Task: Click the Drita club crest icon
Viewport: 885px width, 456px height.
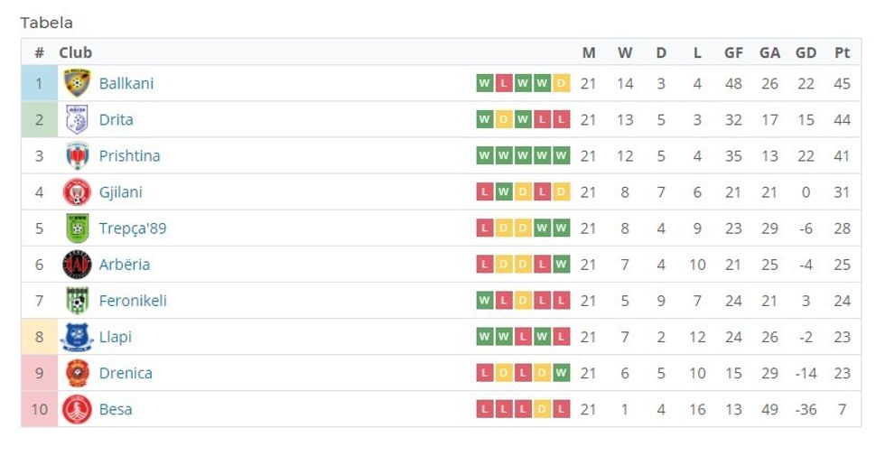Action: (77, 119)
